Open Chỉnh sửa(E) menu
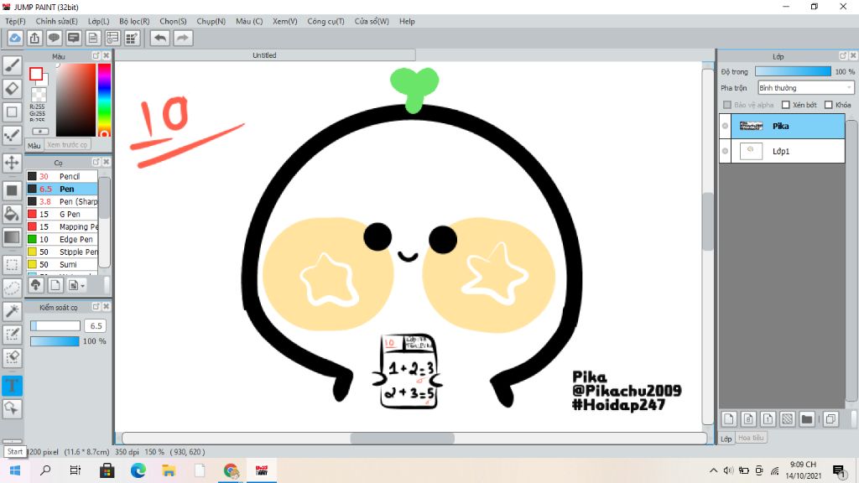The image size is (859, 483). click(x=56, y=21)
